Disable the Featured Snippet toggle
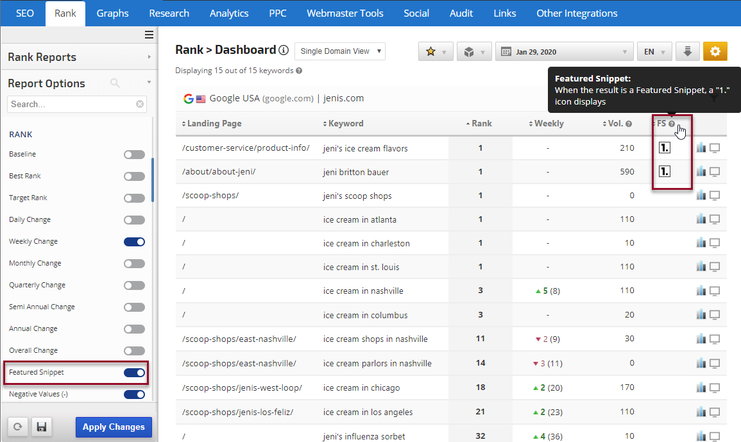The image size is (741, 442). pos(134,372)
